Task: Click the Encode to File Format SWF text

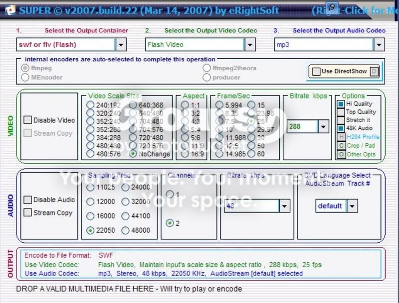Action: (69, 255)
